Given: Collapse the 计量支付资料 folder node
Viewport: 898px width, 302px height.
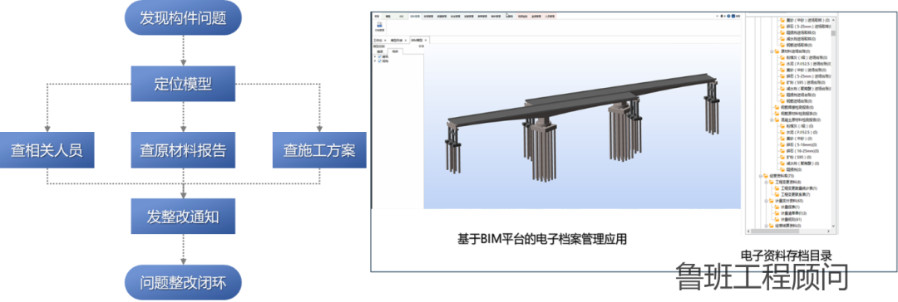Looking at the screenshot, I should (x=767, y=201).
